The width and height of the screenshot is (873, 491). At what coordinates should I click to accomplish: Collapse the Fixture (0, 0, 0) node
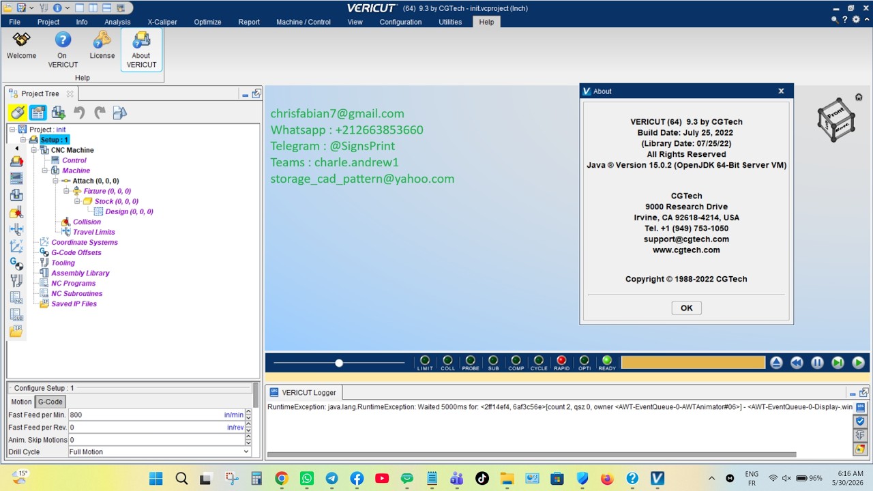pyautogui.click(x=67, y=191)
